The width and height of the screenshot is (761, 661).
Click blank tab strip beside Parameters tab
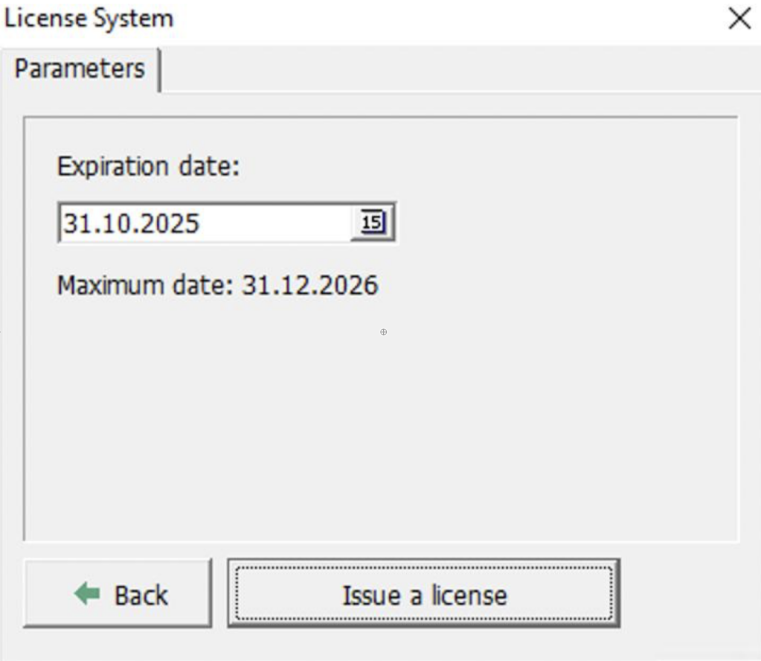coord(446,69)
